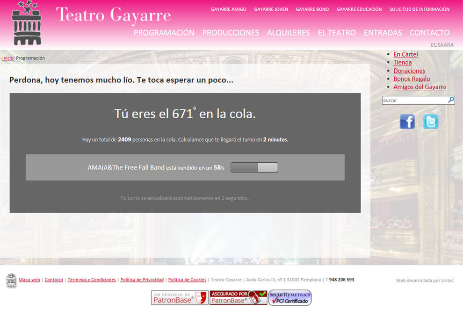Open the Facebook icon link

[x=407, y=122]
